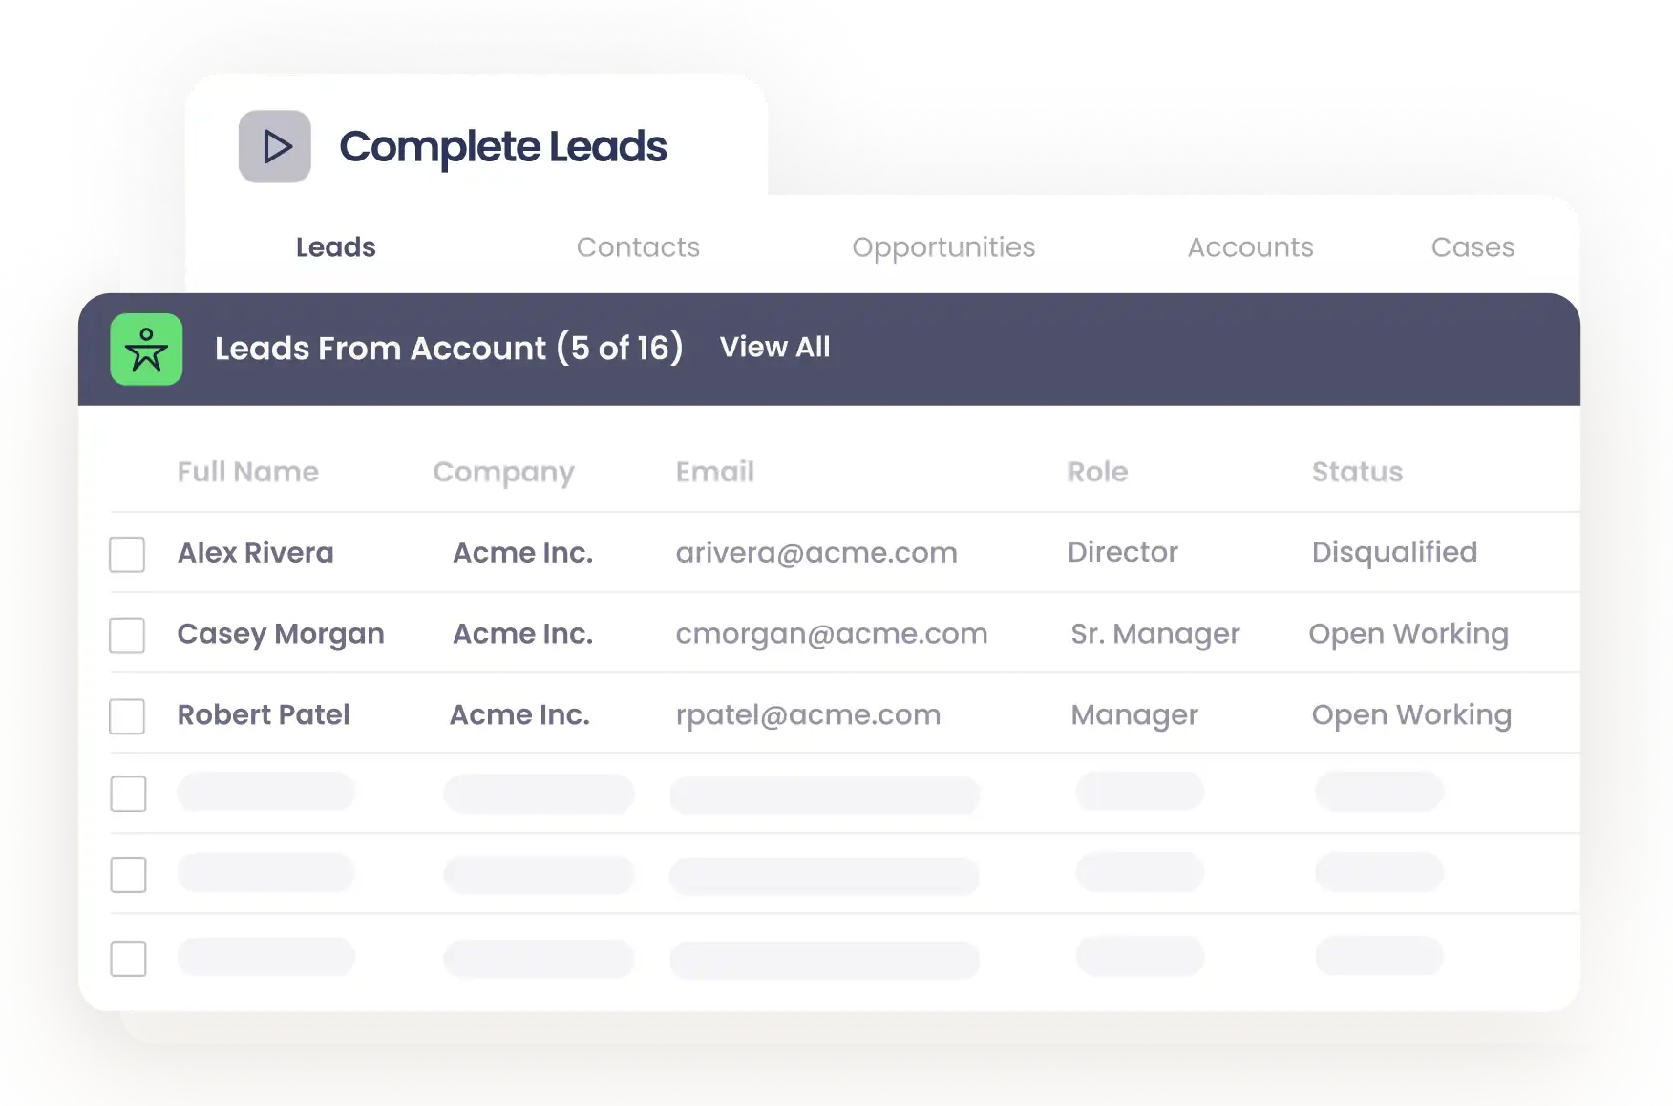Sort by the Full Name column header
Image resolution: width=1673 pixels, height=1106 pixels.
click(x=248, y=472)
